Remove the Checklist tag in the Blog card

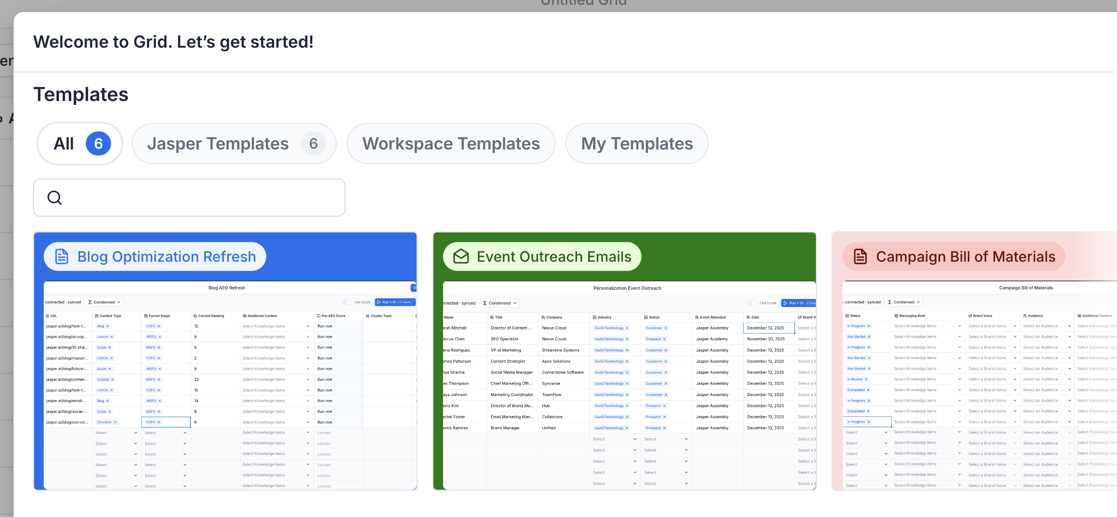115,422
